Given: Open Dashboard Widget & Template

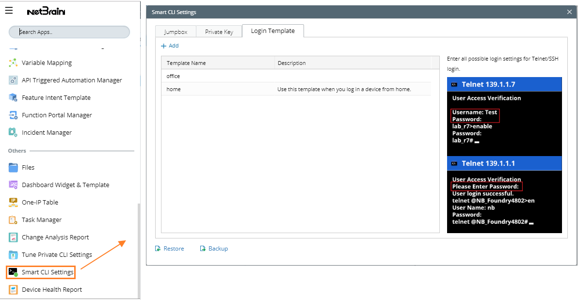Looking at the screenshot, I should point(65,185).
